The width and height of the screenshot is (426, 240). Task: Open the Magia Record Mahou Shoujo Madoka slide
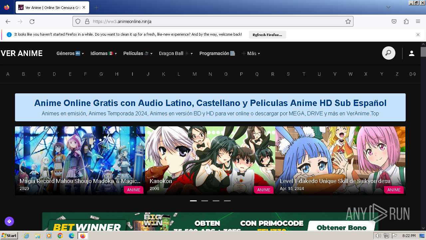[x=80, y=161]
